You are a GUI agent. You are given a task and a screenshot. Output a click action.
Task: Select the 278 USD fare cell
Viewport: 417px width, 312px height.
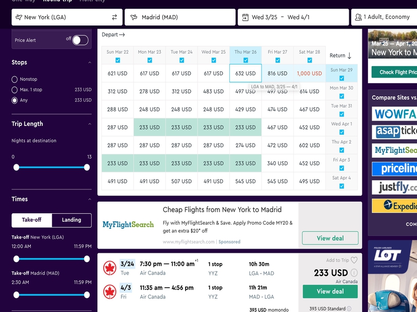(x=150, y=92)
